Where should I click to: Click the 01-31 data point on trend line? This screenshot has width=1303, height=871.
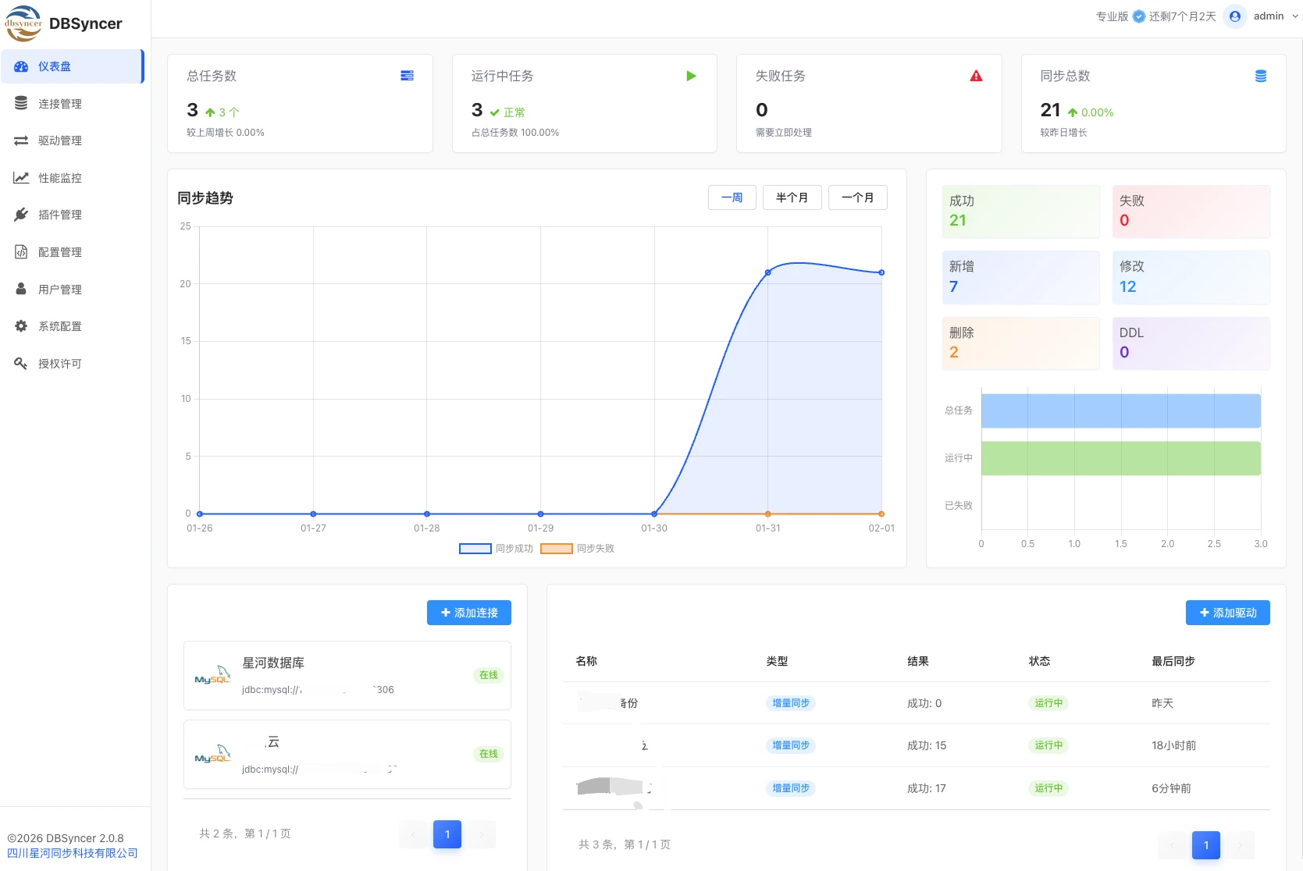click(768, 272)
